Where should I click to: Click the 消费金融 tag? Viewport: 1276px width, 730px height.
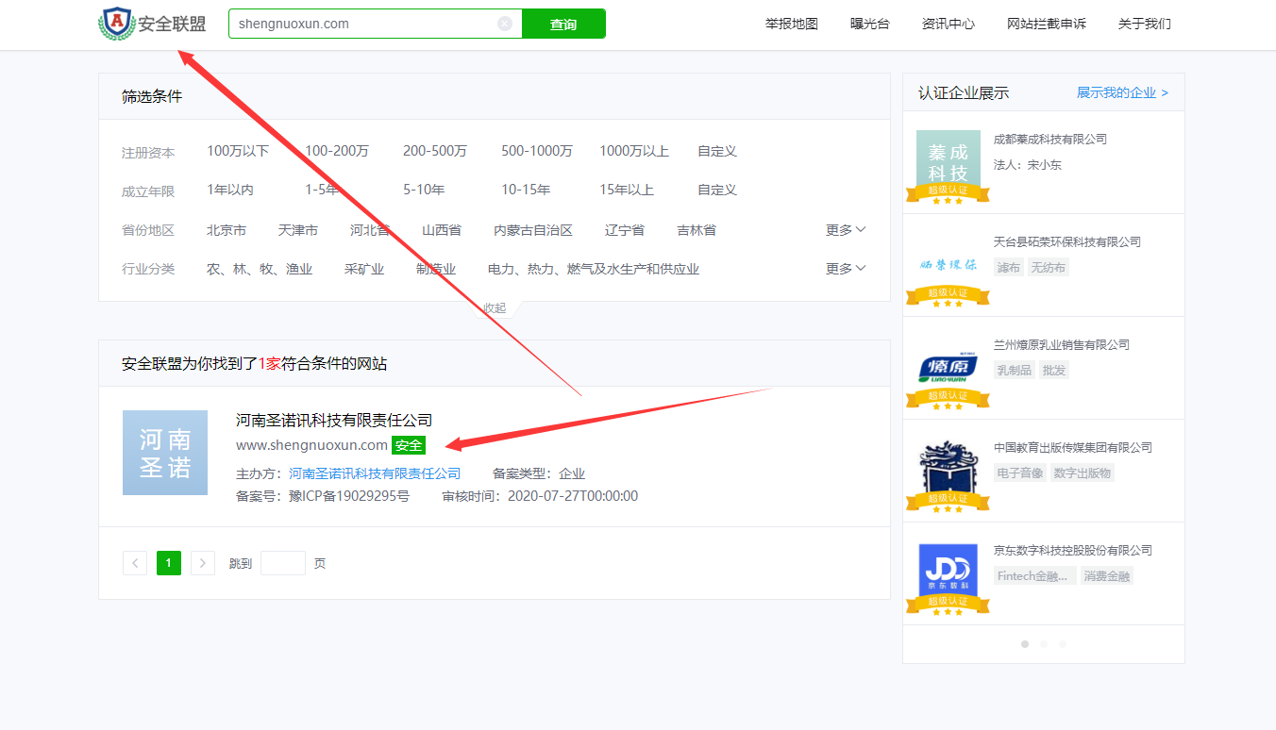pyautogui.click(x=1107, y=576)
